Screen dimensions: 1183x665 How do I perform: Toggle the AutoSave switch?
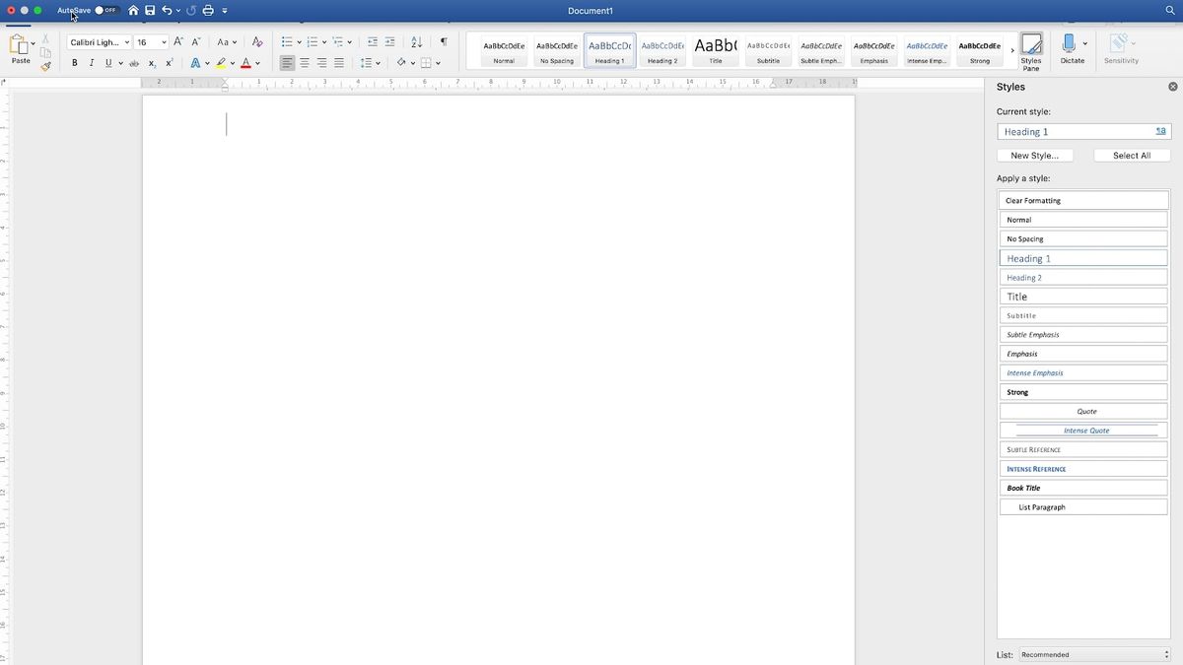[105, 10]
